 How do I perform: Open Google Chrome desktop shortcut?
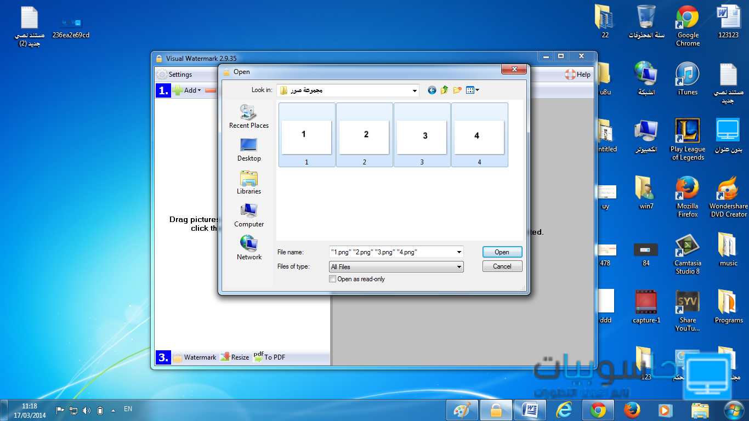688,26
